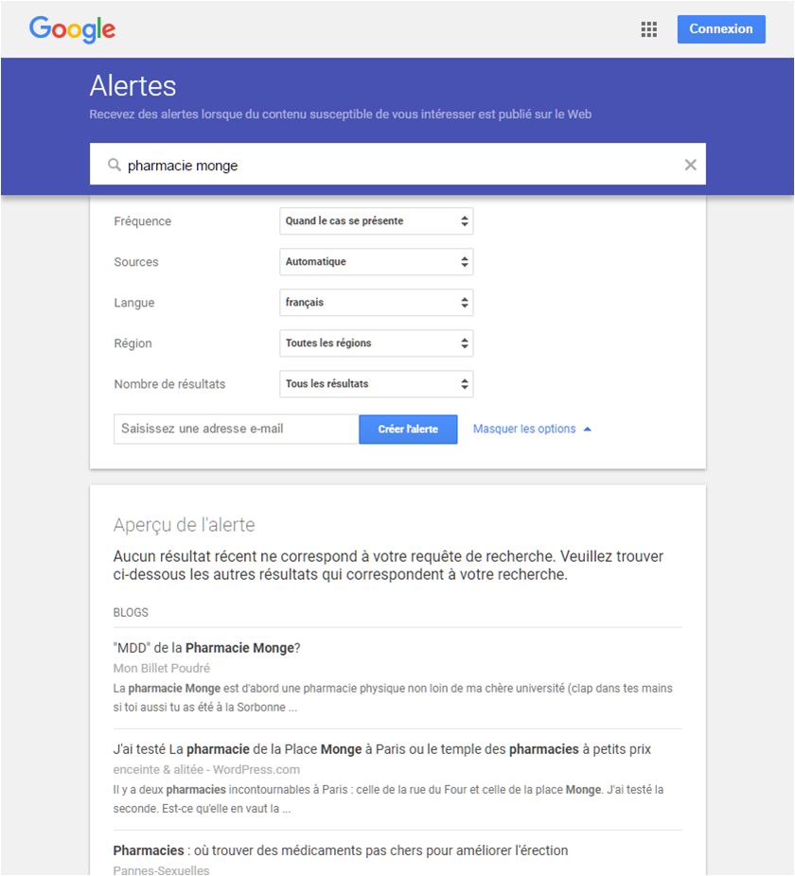Click the Mon Billet Poudré source
Screen dimensions: 795x876
point(162,668)
